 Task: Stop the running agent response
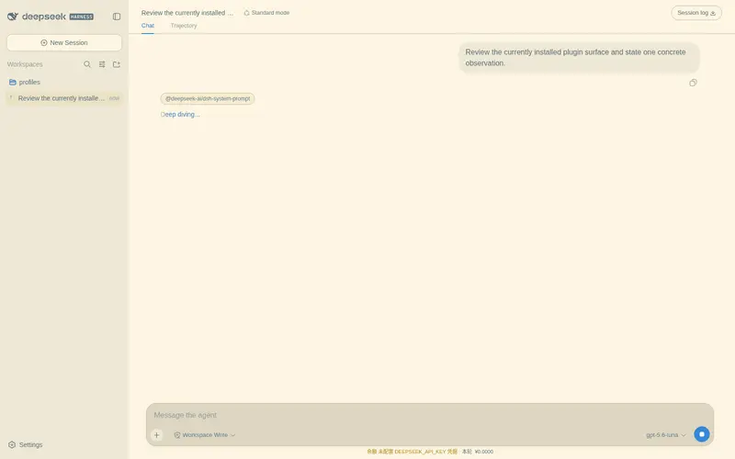click(702, 434)
